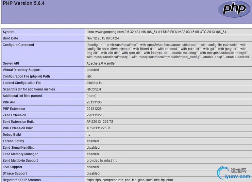The image size is (252, 182).
Task: Click the 'Zend Extension Build' label
Action: [x=19, y=121]
